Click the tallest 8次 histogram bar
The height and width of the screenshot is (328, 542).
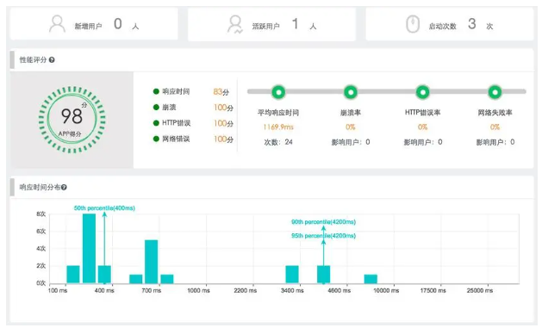[x=89, y=249]
